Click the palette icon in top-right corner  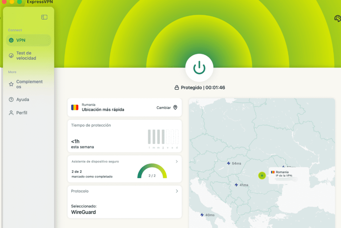tap(337, 19)
